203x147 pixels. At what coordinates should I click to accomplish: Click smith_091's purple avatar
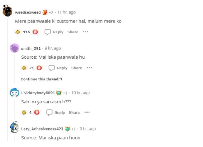(15, 48)
